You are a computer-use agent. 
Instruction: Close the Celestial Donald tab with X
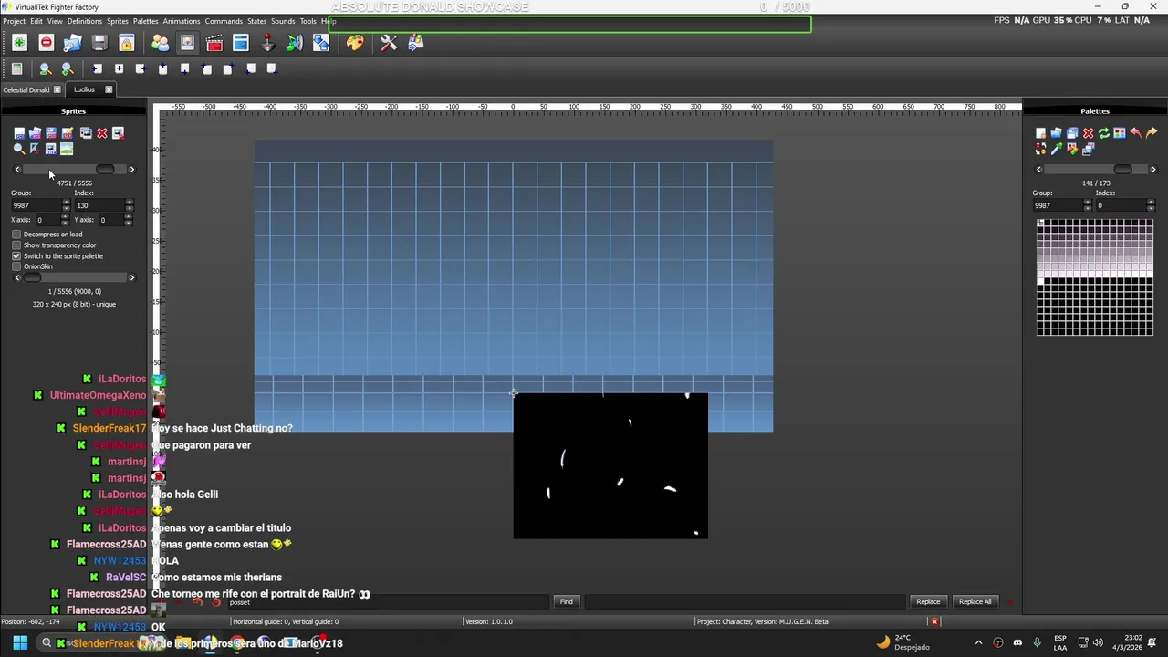(57, 89)
